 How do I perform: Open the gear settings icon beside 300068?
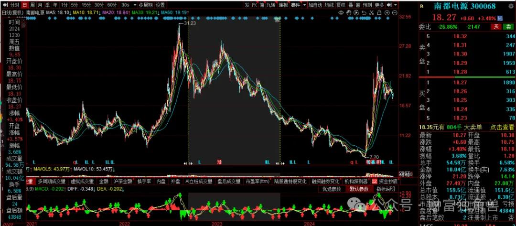(510, 6)
